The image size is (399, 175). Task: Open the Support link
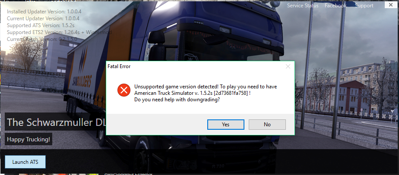coord(364,6)
